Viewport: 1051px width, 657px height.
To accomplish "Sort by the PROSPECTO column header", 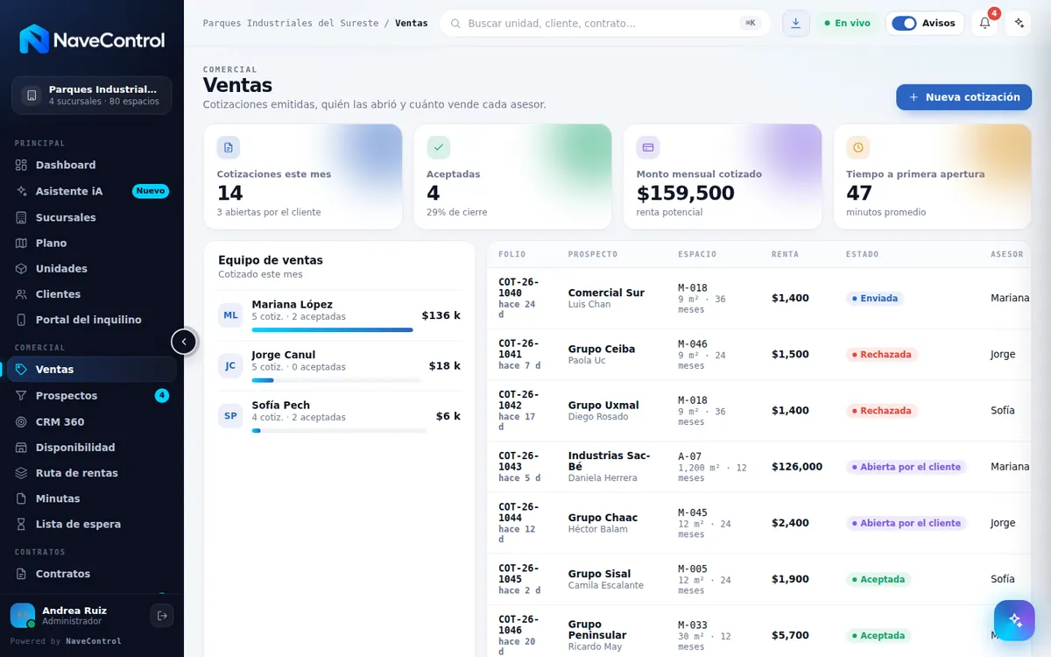I will tap(593, 254).
